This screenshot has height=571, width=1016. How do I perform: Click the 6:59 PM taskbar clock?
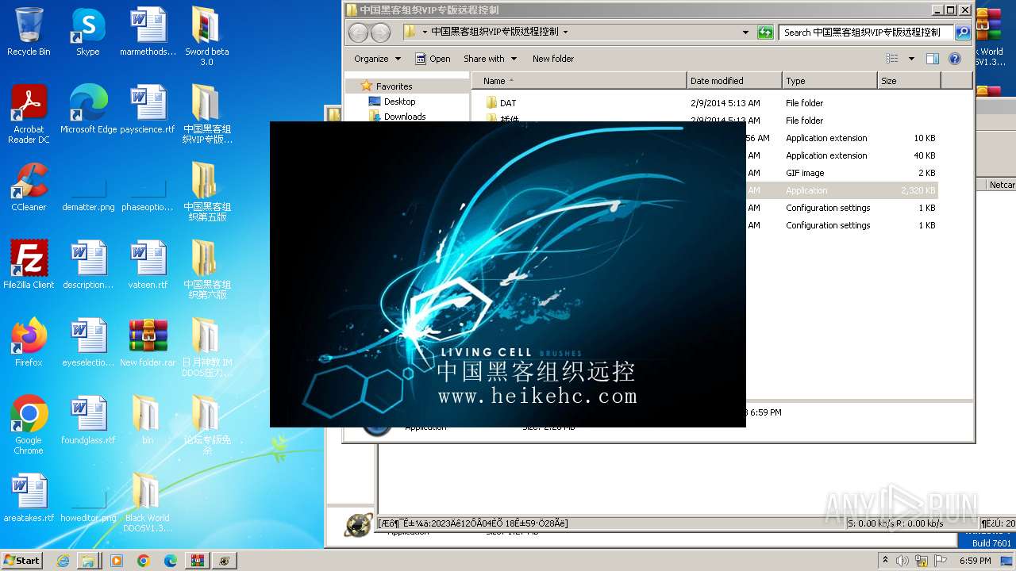976,561
